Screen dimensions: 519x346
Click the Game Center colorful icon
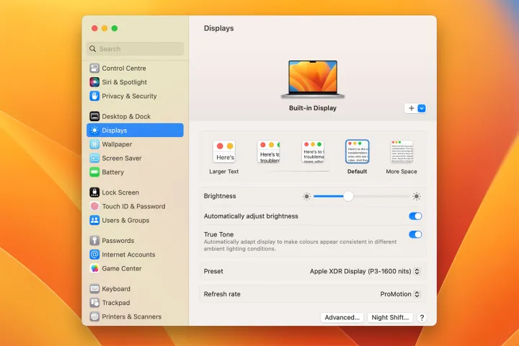point(94,268)
